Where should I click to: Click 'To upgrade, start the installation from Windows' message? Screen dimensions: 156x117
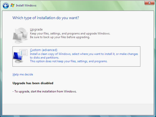[x=45, y=91]
